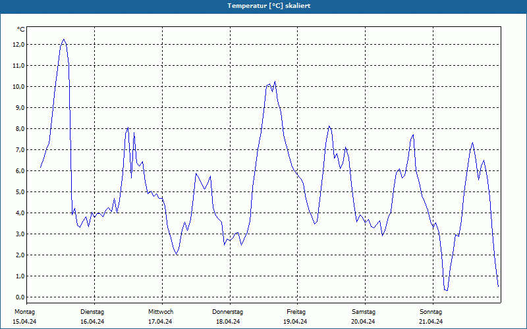Click the date 20.04.24
The image size is (527, 329).
click(363, 322)
